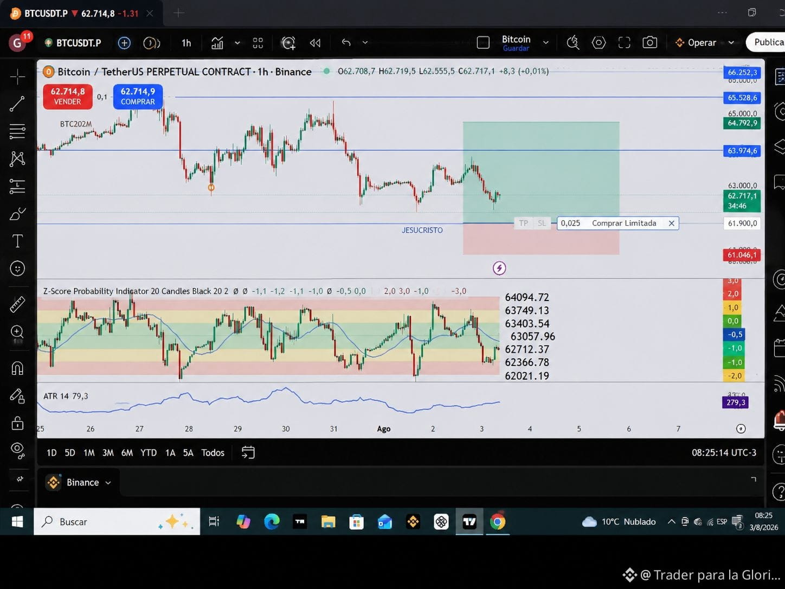Screen dimensions: 785x589
Task: Click the JESUCRISTO line label
Action: [422, 230]
